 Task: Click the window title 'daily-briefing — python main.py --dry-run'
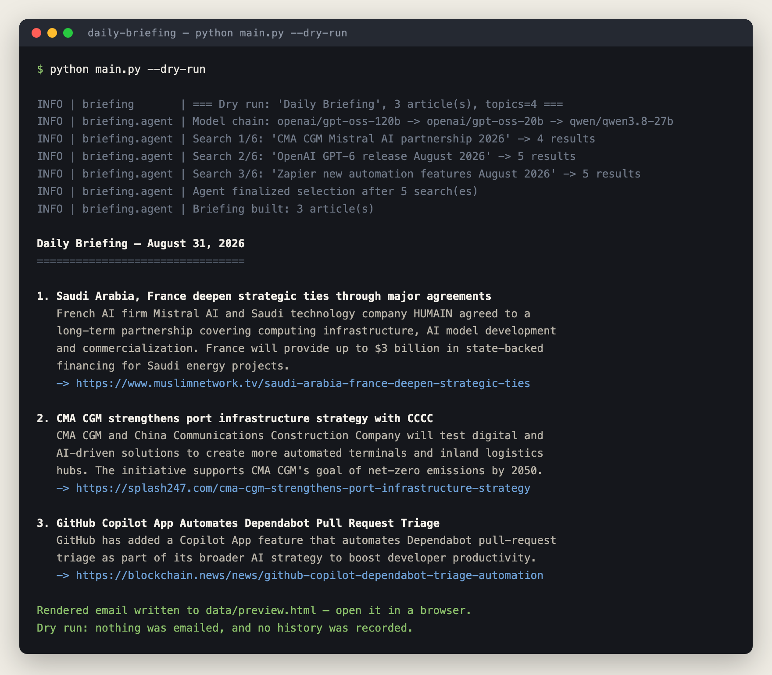[217, 33]
